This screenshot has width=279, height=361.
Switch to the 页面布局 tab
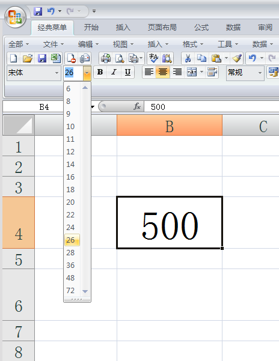coord(162,28)
